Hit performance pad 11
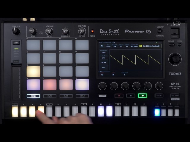Screen dimensions: 190x142 point(66,58)
